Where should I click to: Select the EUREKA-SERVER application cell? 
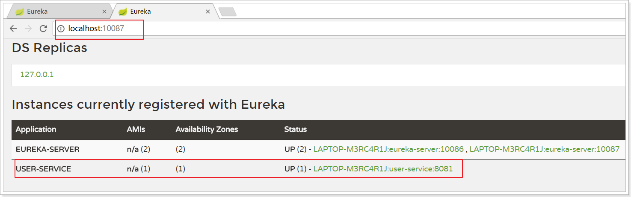[47, 149]
